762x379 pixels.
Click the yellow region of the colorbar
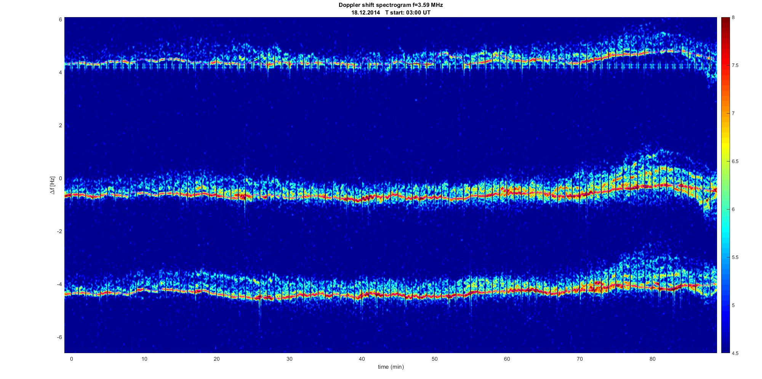[725, 147]
